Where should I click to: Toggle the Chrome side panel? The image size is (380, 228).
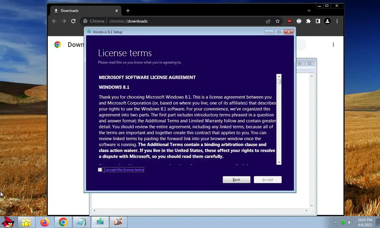(318, 21)
